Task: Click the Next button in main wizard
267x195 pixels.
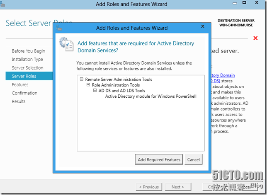Action: pos(178,187)
